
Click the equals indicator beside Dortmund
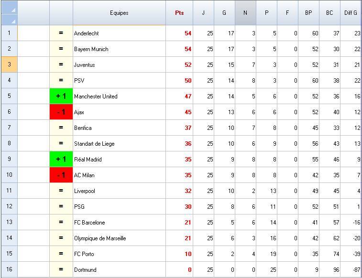pos(61,270)
